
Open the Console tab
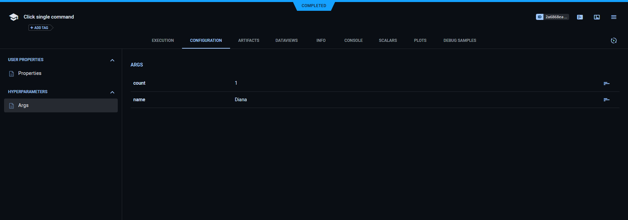pos(353,40)
